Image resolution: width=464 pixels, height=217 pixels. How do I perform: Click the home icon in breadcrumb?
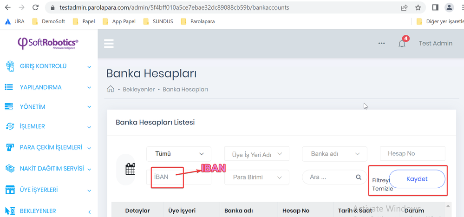(x=111, y=89)
